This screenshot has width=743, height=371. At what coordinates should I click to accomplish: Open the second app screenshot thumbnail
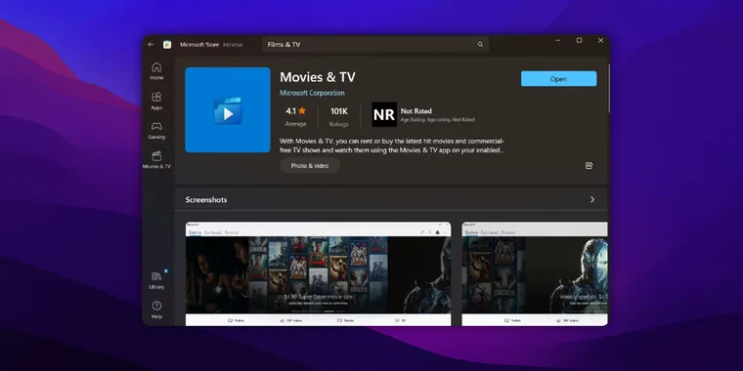coord(535,273)
